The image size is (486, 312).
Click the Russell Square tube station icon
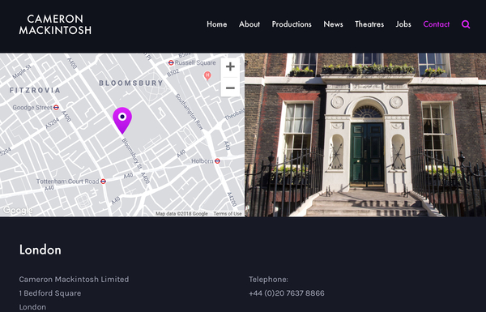tap(171, 62)
